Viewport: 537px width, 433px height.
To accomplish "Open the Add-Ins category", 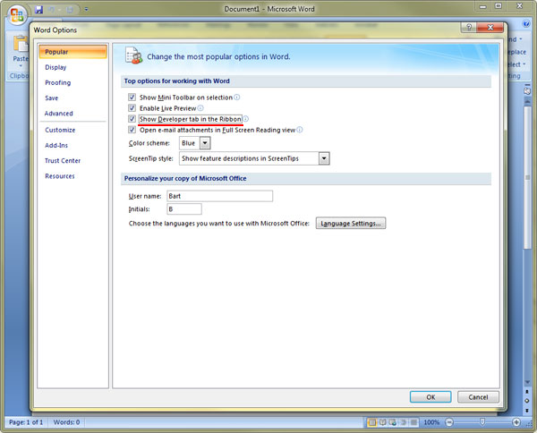I will (x=56, y=146).
